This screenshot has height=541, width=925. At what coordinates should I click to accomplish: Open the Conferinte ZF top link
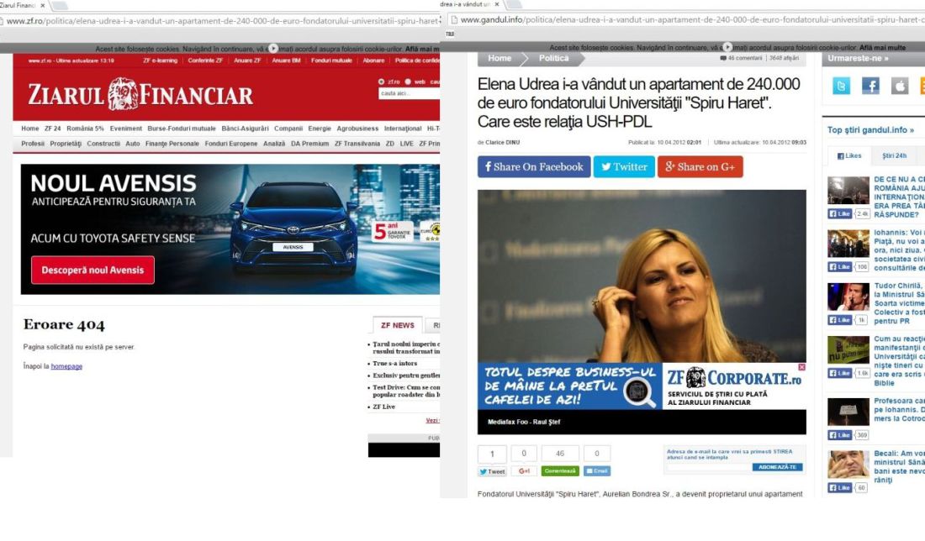[x=205, y=60]
